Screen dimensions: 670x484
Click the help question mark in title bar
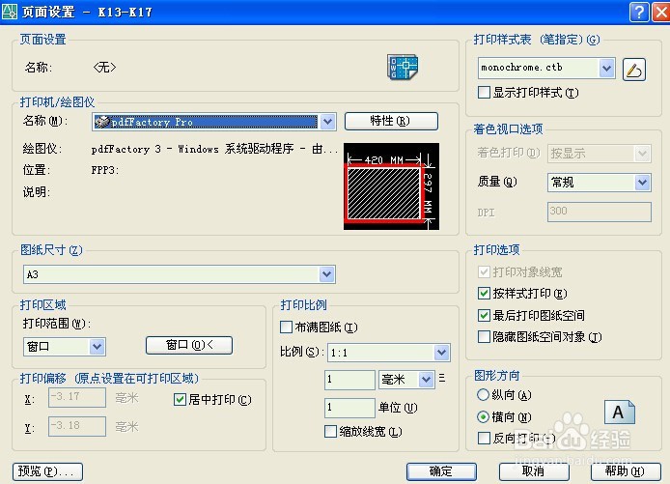(x=639, y=12)
